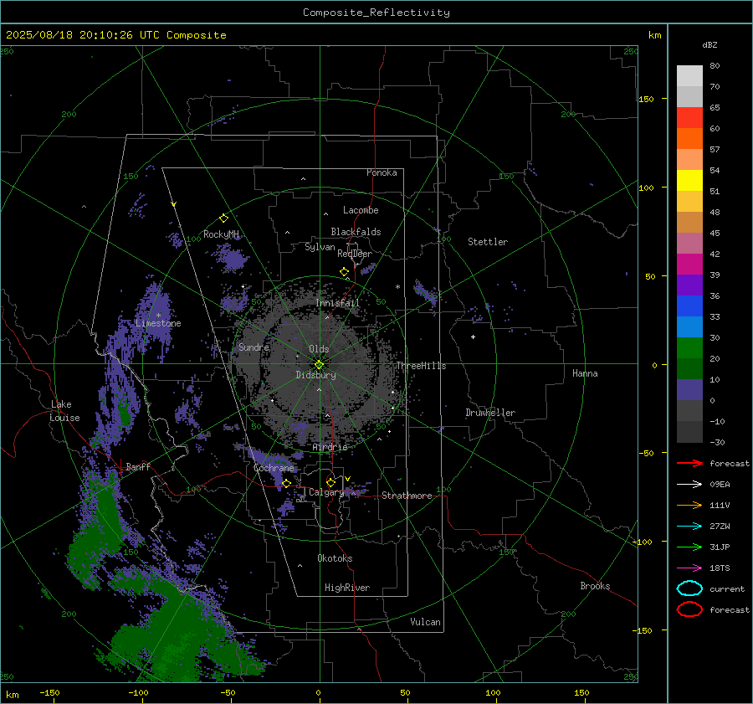The width and height of the screenshot is (753, 704).
Task: Click the Ponoka city label
Action: (x=382, y=172)
